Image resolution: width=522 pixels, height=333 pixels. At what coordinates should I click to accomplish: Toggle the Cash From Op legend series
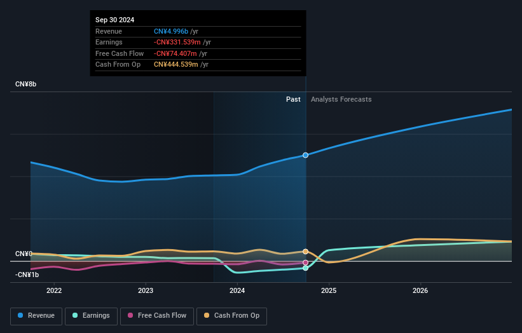pyautogui.click(x=231, y=316)
